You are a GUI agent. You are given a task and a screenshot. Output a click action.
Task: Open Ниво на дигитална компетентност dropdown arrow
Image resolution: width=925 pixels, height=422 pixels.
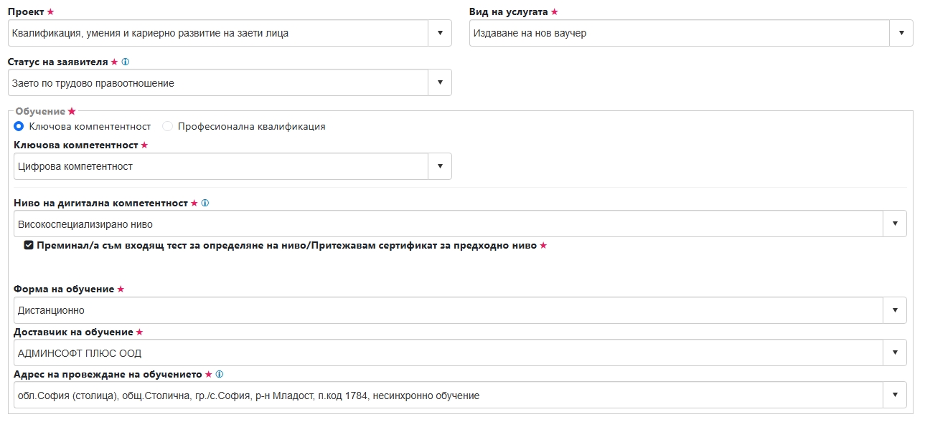click(895, 224)
